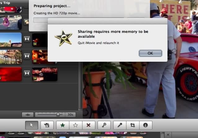Screen dimensions: 198x138
Task: Toggle the audio waveform display button
Action: coord(28,115)
